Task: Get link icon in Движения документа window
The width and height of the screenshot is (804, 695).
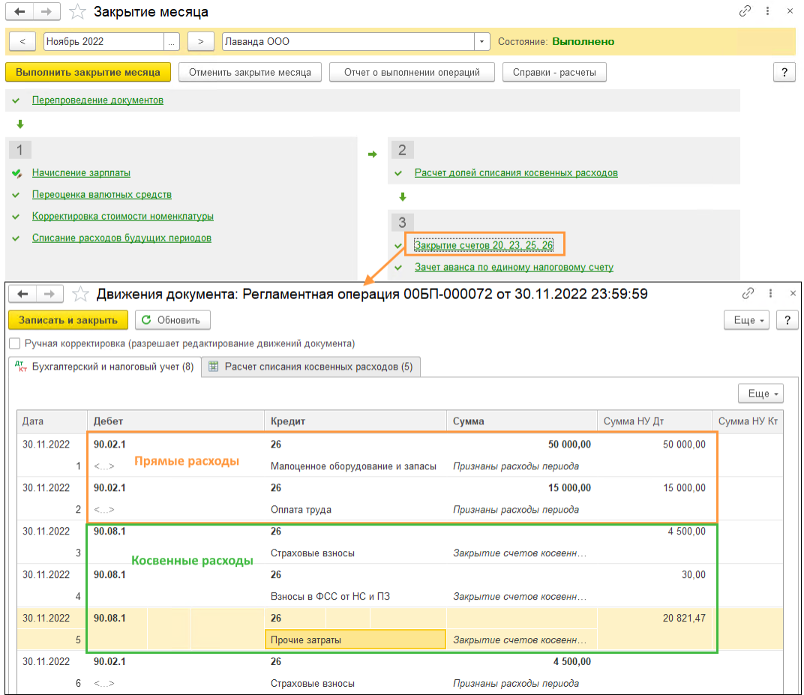Action: coord(748,293)
